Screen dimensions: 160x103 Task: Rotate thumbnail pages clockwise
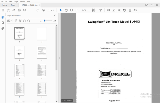pos(29,21)
